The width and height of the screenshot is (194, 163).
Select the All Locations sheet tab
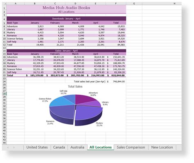point(101,147)
